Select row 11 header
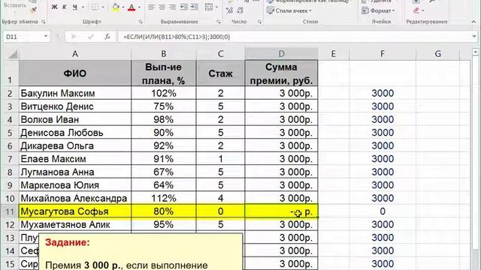Screen dimensions: 481x270 click(10, 211)
